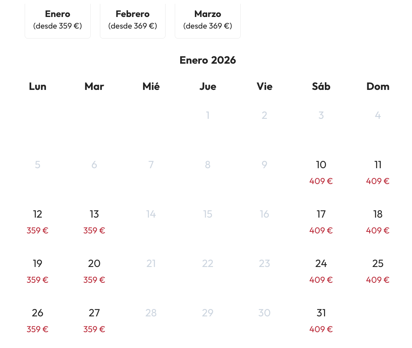Click Tuesday January 13 date
The width and height of the screenshot is (412, 348).
[x=94, y=221]
